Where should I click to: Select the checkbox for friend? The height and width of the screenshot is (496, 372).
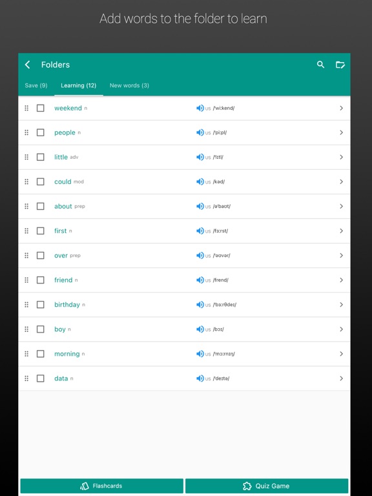point(41,280)
